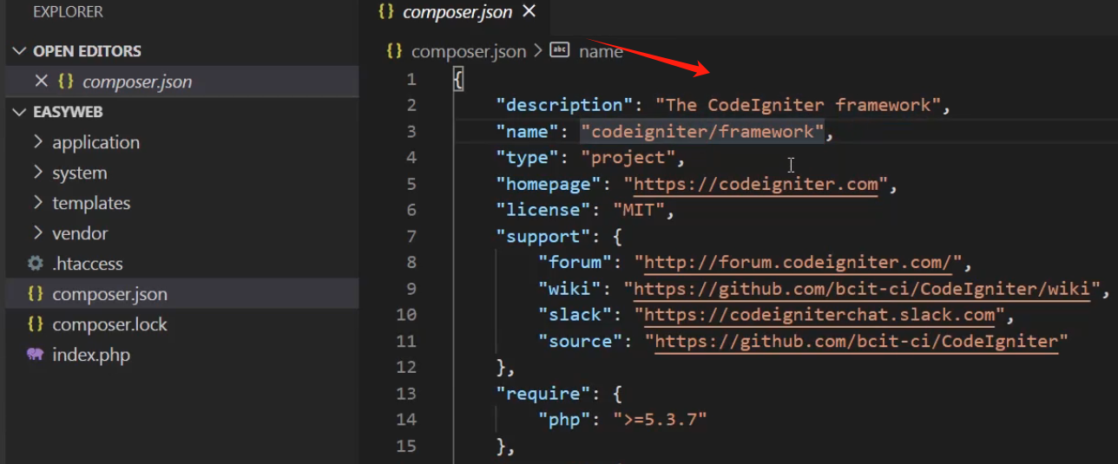Screen dimensions: 1118x464
Task: Open the CodeIgniter wiki GitHub link
Action: coord(862,288)
